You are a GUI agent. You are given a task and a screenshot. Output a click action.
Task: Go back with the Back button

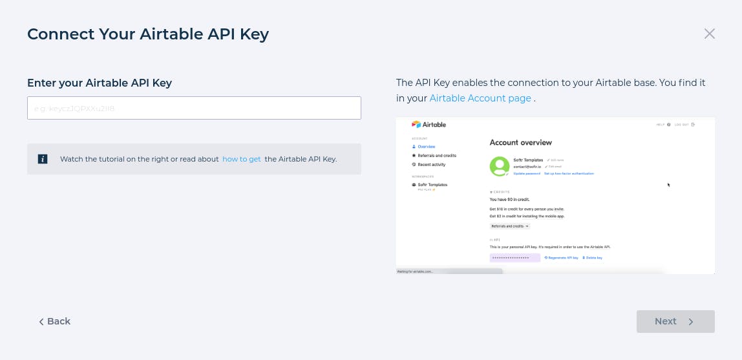point(54,321)
